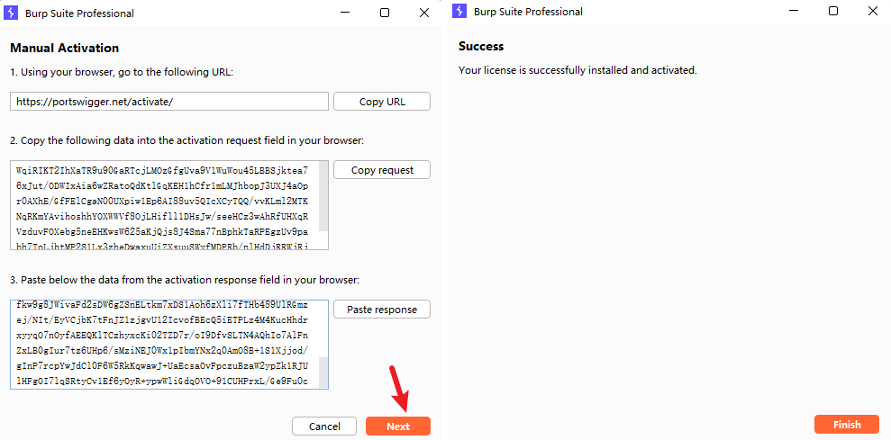Minimize the Manual Activation window
Viewport: 891px width, 440px height.
point(344,13)
